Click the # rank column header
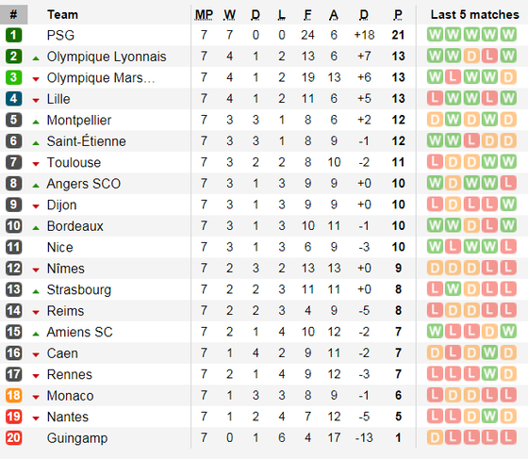Image resolution: width=528 pixels, height=459 pixels. pos(13,14)
